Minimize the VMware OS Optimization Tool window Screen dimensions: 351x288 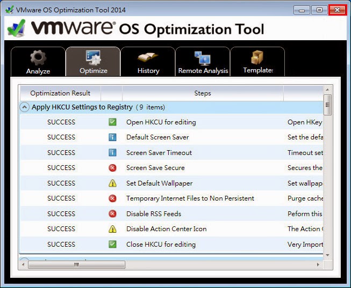click(x=302, y=10)
